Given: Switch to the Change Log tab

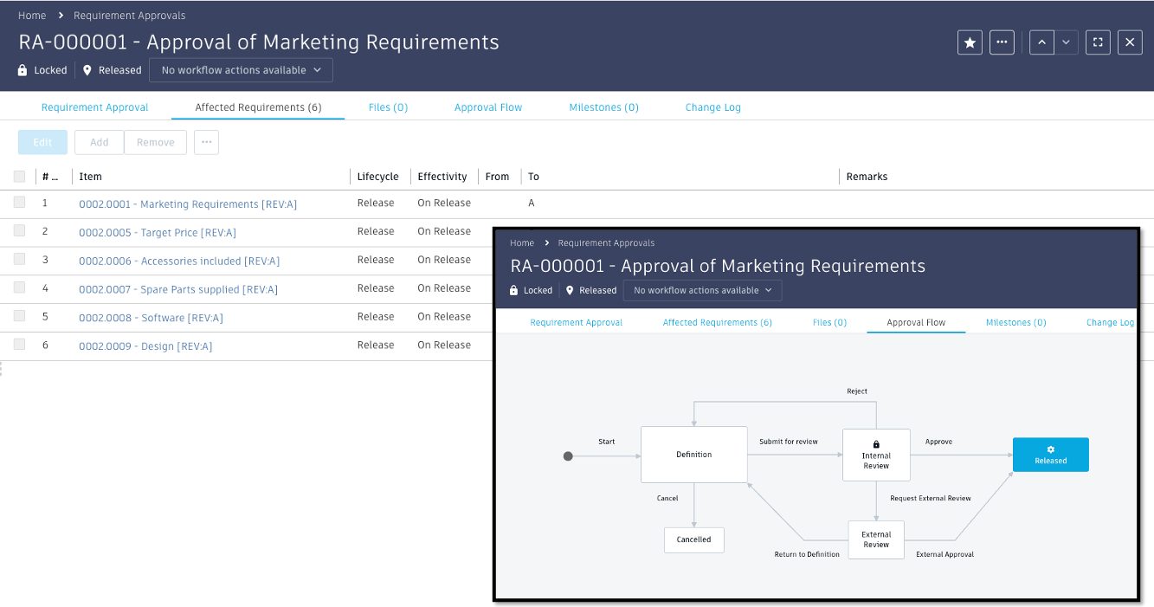Looking at the screenshot, I should (712, 107).
